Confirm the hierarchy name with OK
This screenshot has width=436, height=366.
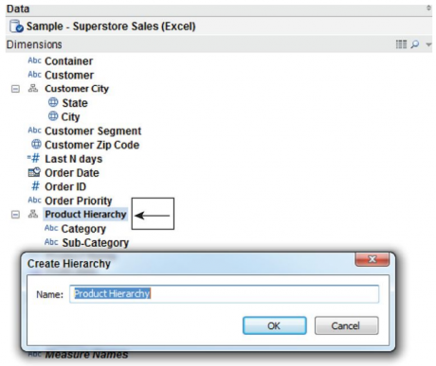click(274, 325)
